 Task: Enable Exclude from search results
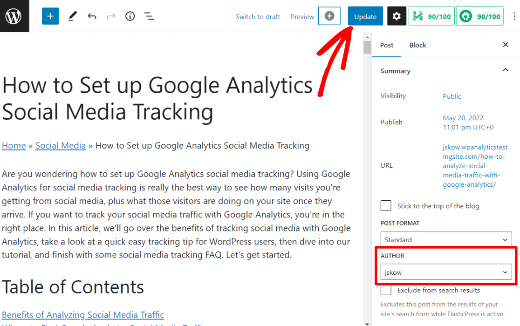386,290
